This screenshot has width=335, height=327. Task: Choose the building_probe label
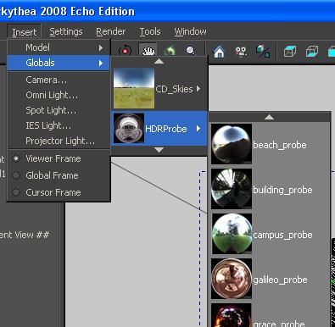pyautogui.click(x=282, y=190)
